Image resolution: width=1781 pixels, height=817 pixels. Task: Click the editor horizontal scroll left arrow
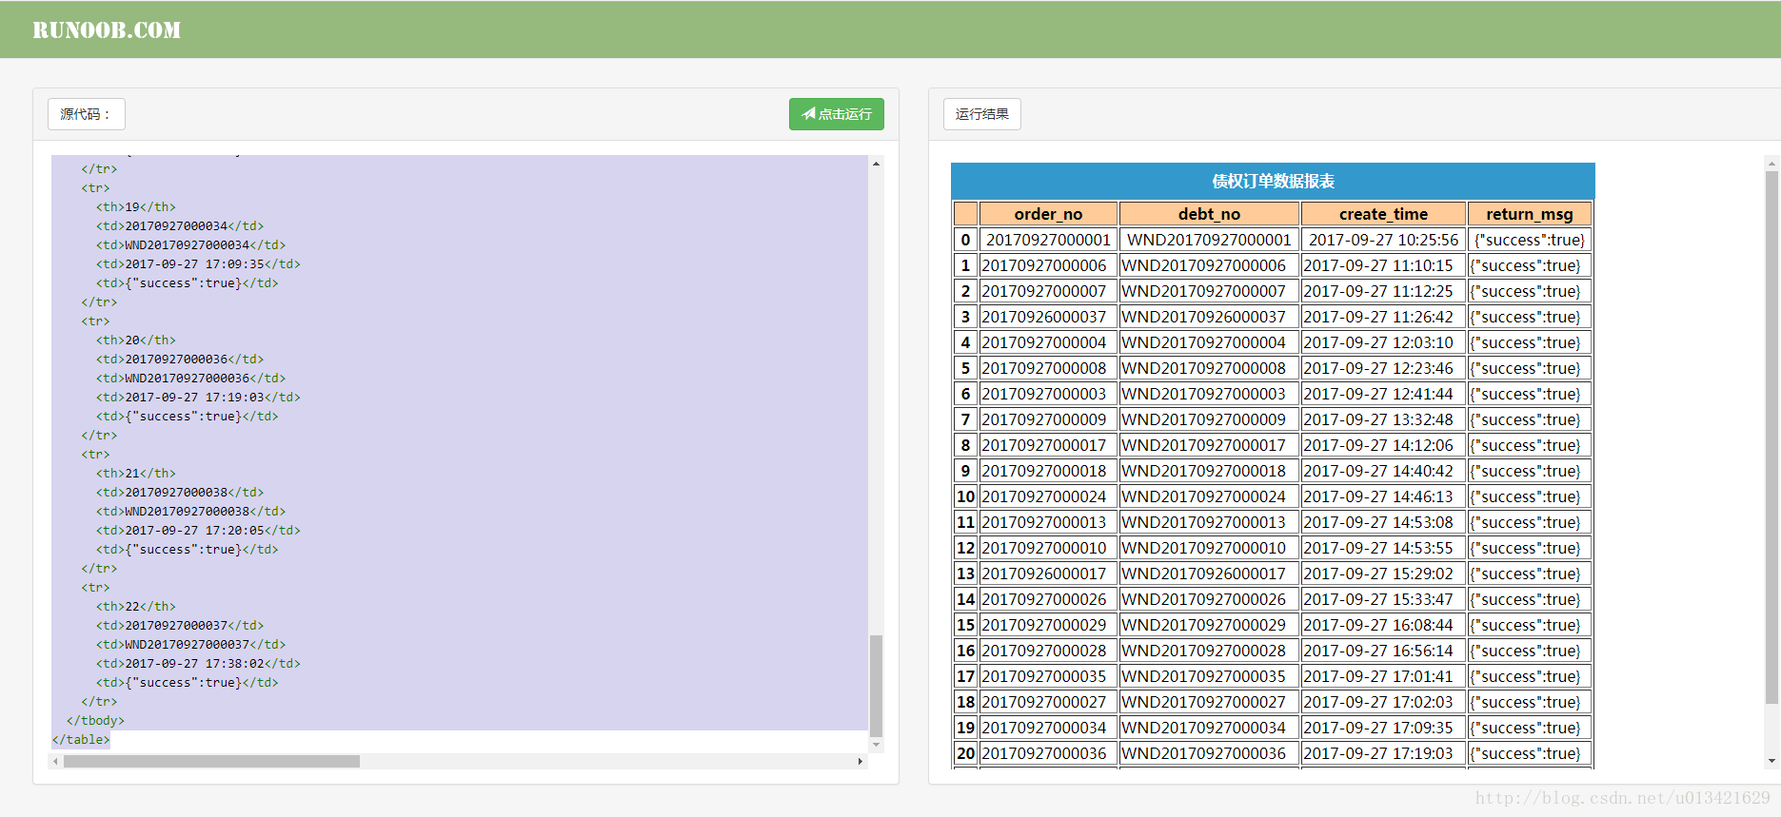[x=55, y=761]
